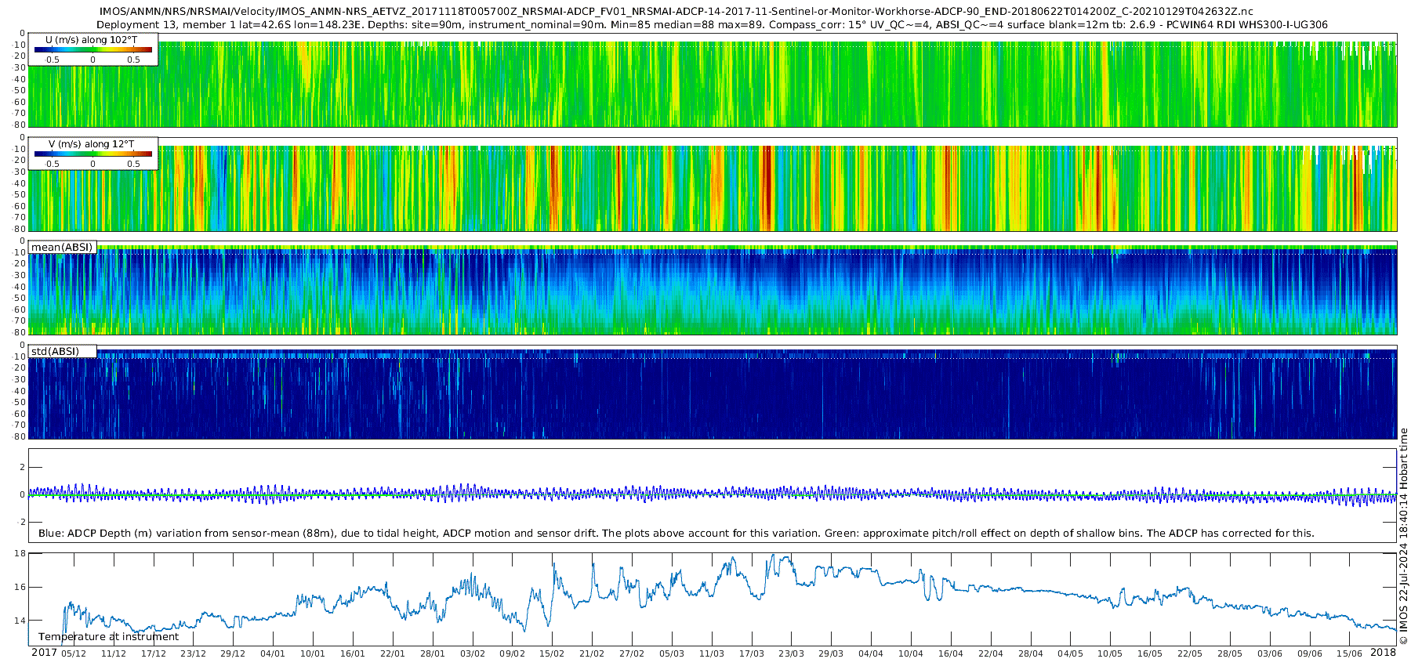Select the std(ABSI) panel label
This screenshot has height=666, width=1411.
tap(55, 352)
